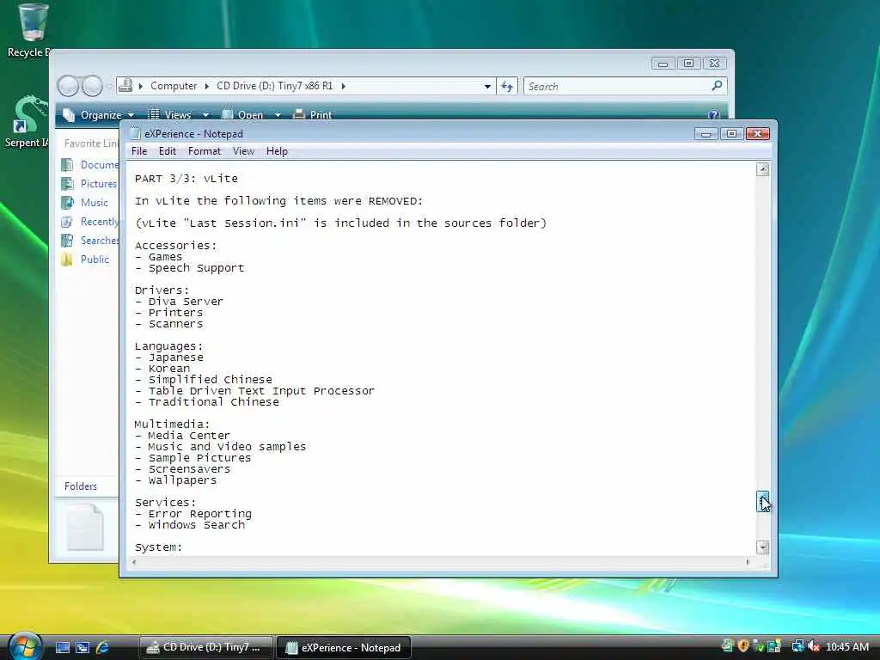Click the Computer breadcrumb in address bar
880x660 pixels.
174,86
